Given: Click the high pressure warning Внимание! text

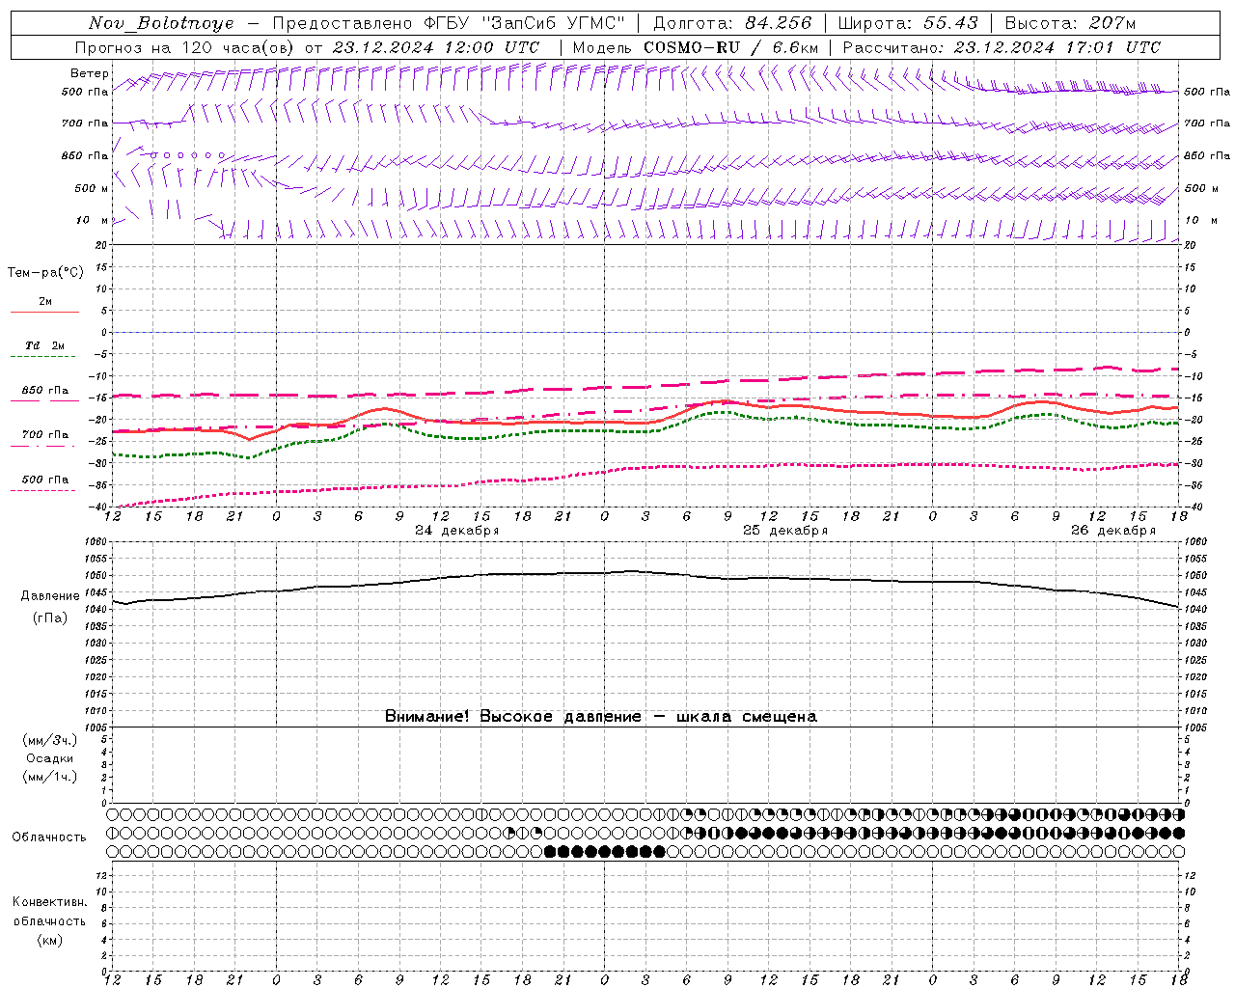Looking at the screenshot, I should (600, 717).
